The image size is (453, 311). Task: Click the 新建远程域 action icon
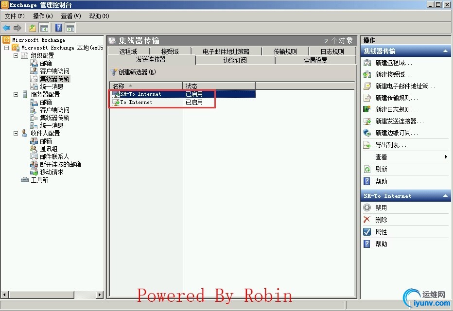(367, 63)
